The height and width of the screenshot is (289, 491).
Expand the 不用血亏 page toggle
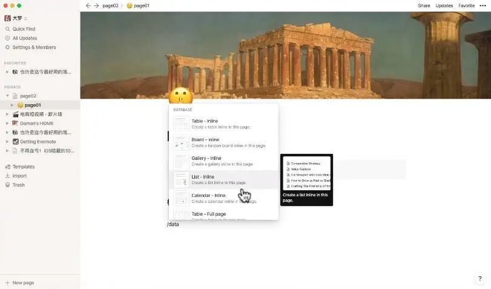(x=7, y=151)
